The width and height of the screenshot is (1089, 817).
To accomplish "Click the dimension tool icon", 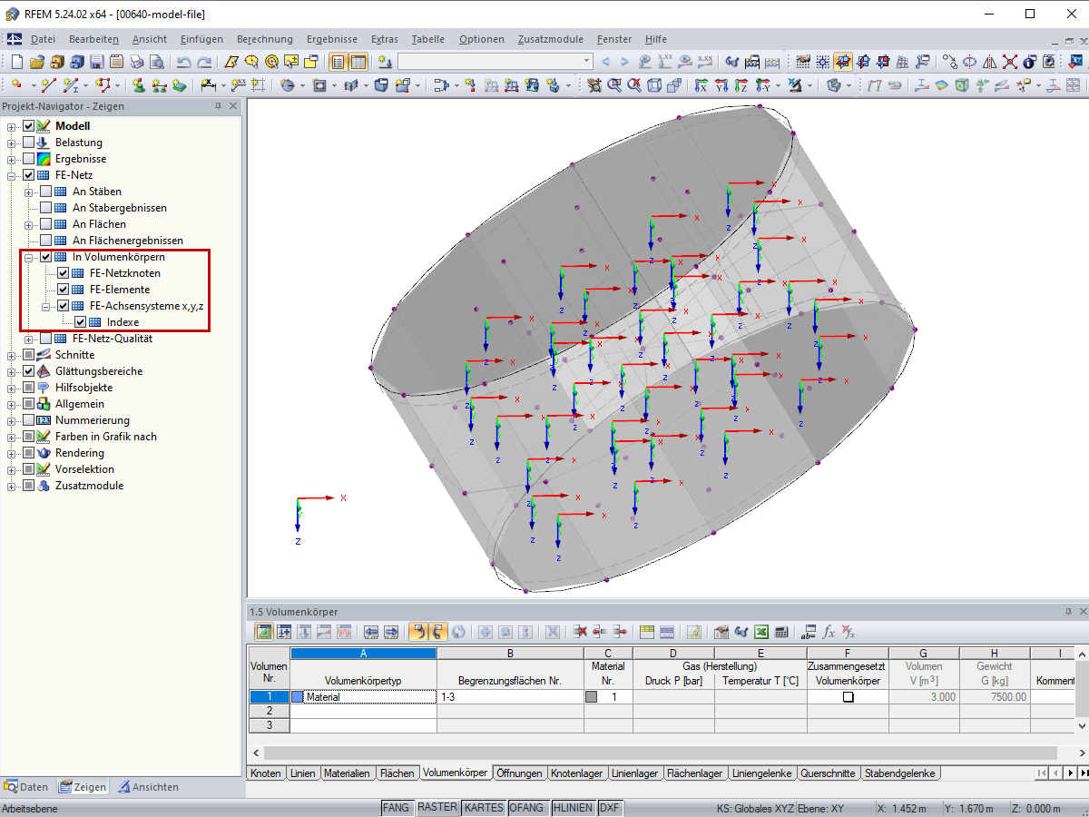I will point(209,84).
